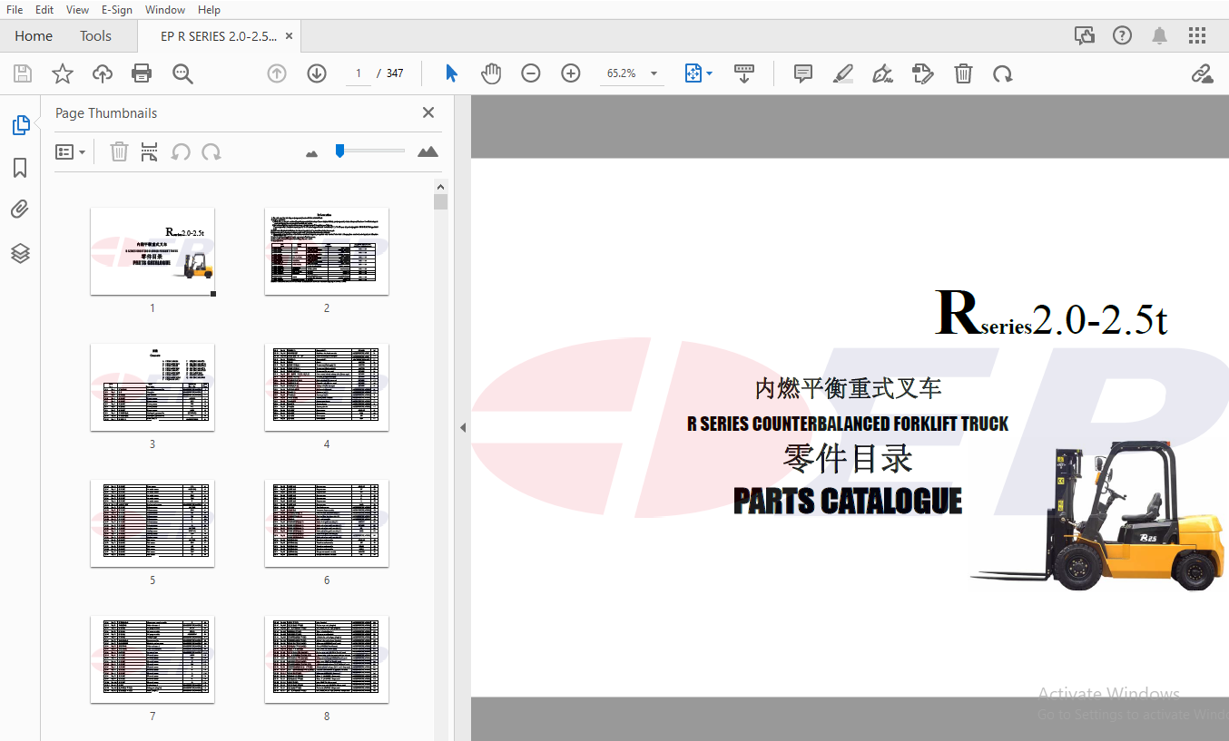Click the current page number field

coord(359,73)
